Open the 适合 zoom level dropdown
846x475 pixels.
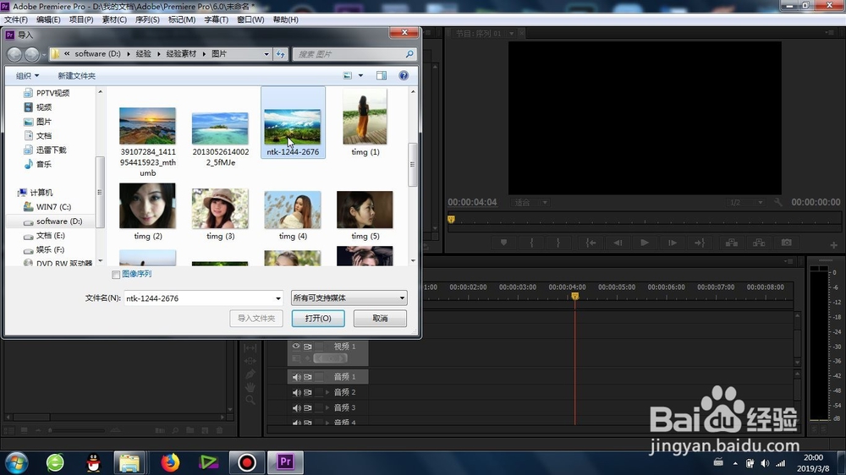530,202
